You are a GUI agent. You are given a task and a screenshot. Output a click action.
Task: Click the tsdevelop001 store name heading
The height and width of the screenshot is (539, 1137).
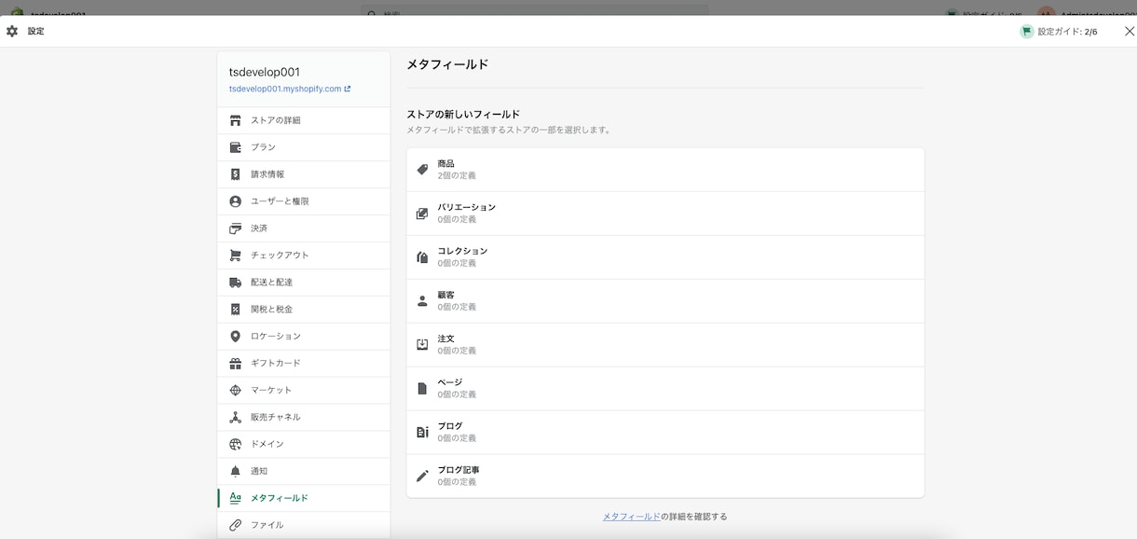pyautogui.click(x=265, y=72)
